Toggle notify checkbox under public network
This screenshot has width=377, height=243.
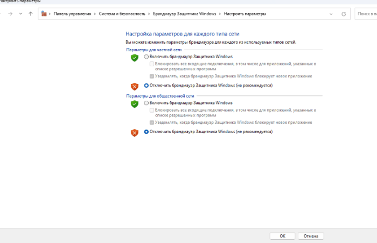tap(152, 122)
